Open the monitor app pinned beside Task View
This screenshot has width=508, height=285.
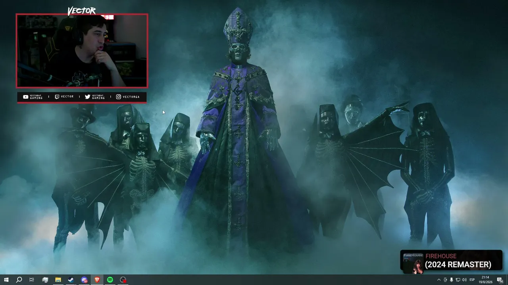[45, 280]
